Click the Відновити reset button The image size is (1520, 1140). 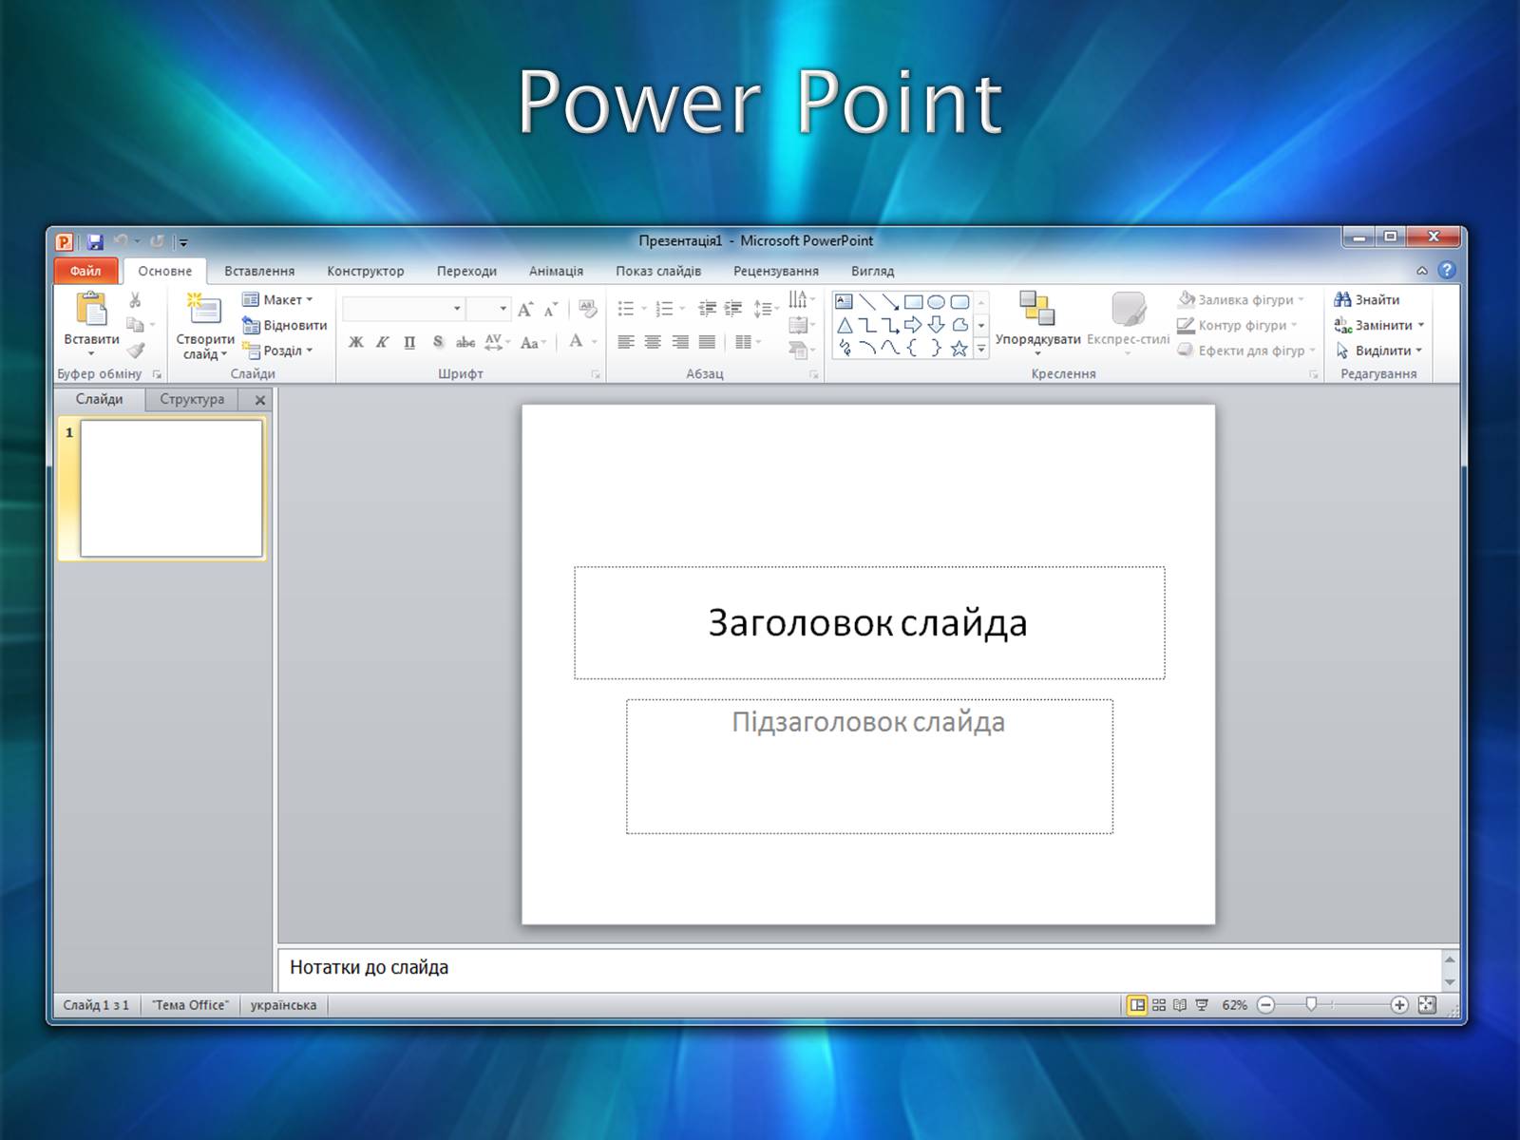(x=284, y=325)
